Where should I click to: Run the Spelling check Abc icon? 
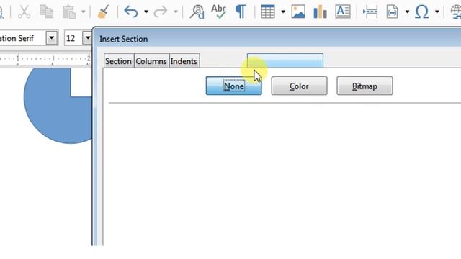point(219,12)
